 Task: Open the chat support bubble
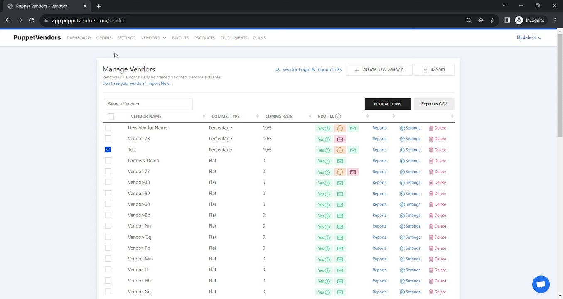tap(541, 284)
